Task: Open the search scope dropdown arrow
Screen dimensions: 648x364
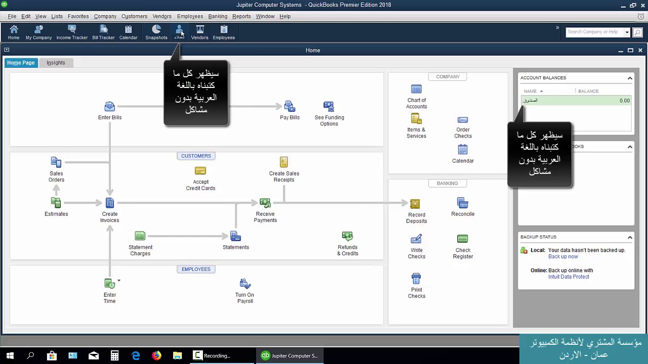Action: [x=627, y=32]
